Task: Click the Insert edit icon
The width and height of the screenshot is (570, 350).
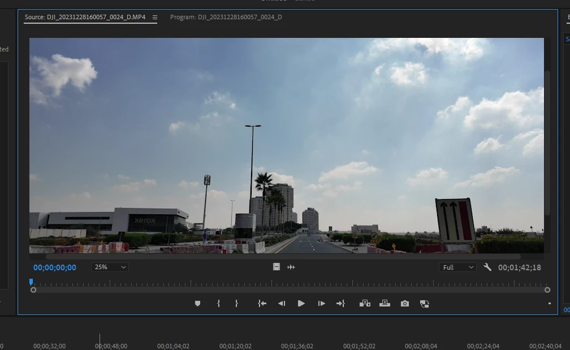Action: pyautogui.click(x=365, y=304)
